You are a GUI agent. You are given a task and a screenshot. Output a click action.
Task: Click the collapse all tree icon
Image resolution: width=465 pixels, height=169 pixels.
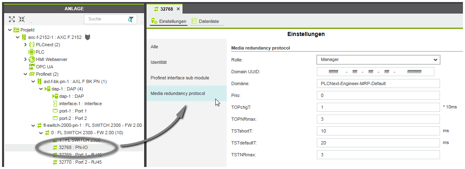click(22, 19)
